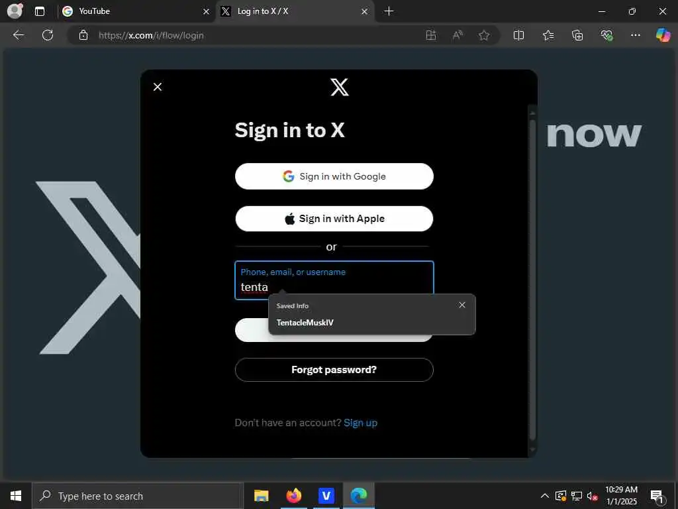Image resolution: width=678 pixels, height=509 pixels.
Task: Reload the page with the refresh icon
Action: pos(48,35)
